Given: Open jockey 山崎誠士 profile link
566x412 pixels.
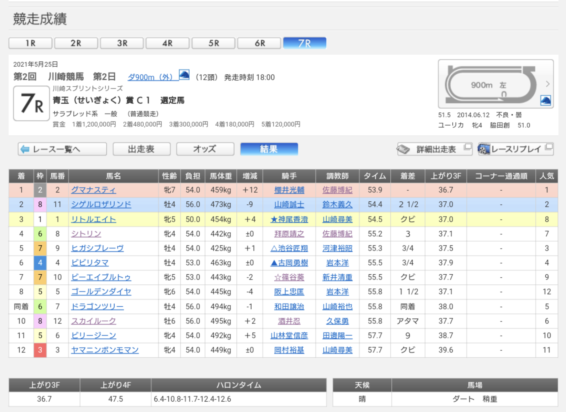Looking at the screenshot, I should [x=289, y=204].
